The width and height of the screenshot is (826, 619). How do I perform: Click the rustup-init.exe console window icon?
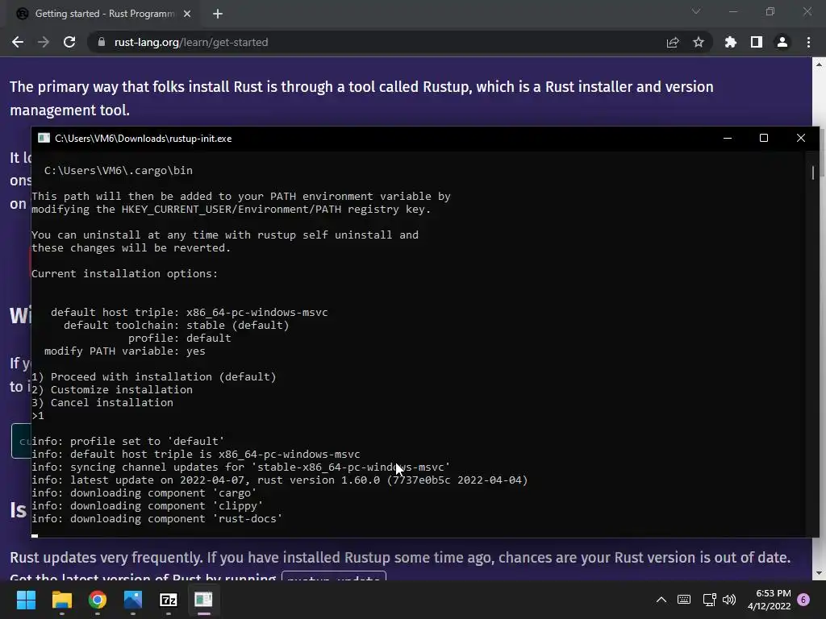tap(44, 138)
